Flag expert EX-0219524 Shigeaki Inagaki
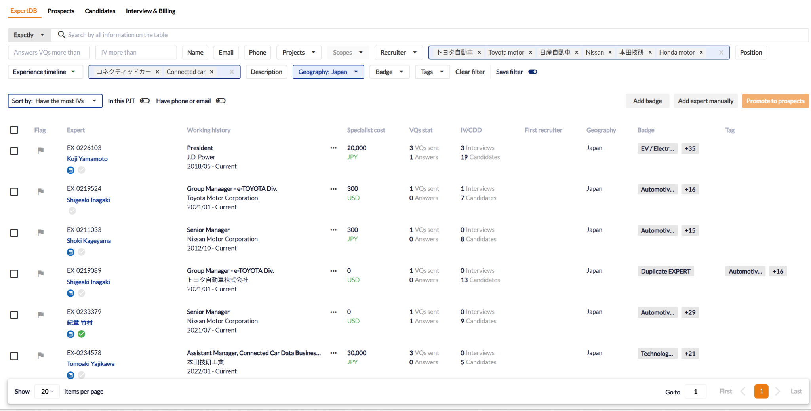This screenshot has width=811, height=411. (40, 192)
